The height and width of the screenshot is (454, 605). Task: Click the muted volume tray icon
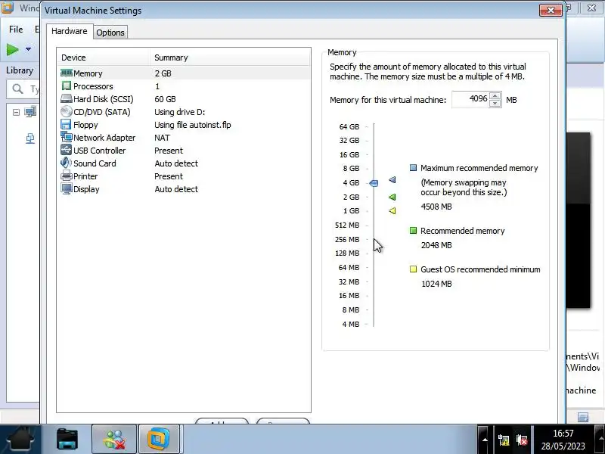[x=522, y=440]
